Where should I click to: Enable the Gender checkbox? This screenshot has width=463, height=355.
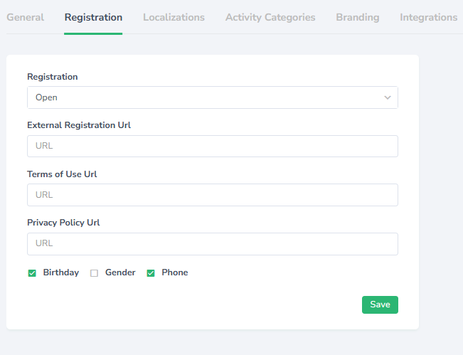[x=94, y=273]
